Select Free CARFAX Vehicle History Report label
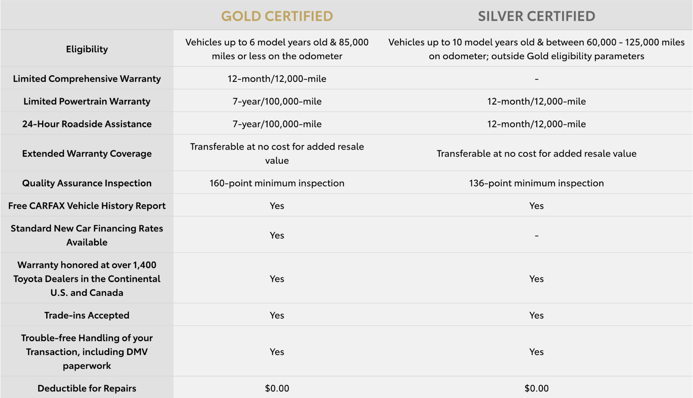This screenshot has height=398, width=693. pyautogui.click(x=87, y=206)
